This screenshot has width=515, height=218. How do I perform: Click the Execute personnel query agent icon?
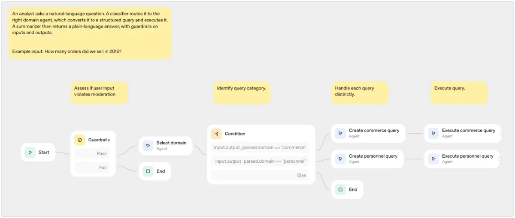tap(433, 159)
